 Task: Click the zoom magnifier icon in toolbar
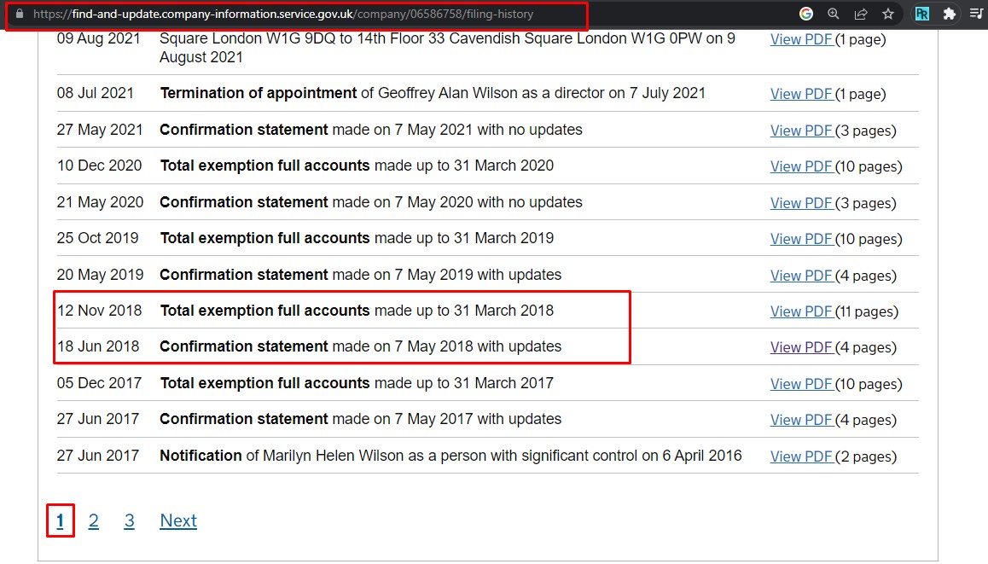click(x=833, y=14)
